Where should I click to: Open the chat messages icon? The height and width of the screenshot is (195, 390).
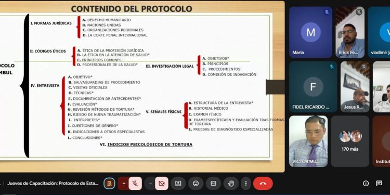(379, 184)
